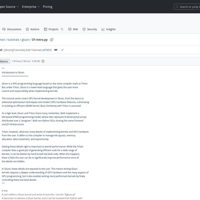Click the Actions play-circle icon
This screenshot has width=200, height=200.
click(x=27, y=29)
